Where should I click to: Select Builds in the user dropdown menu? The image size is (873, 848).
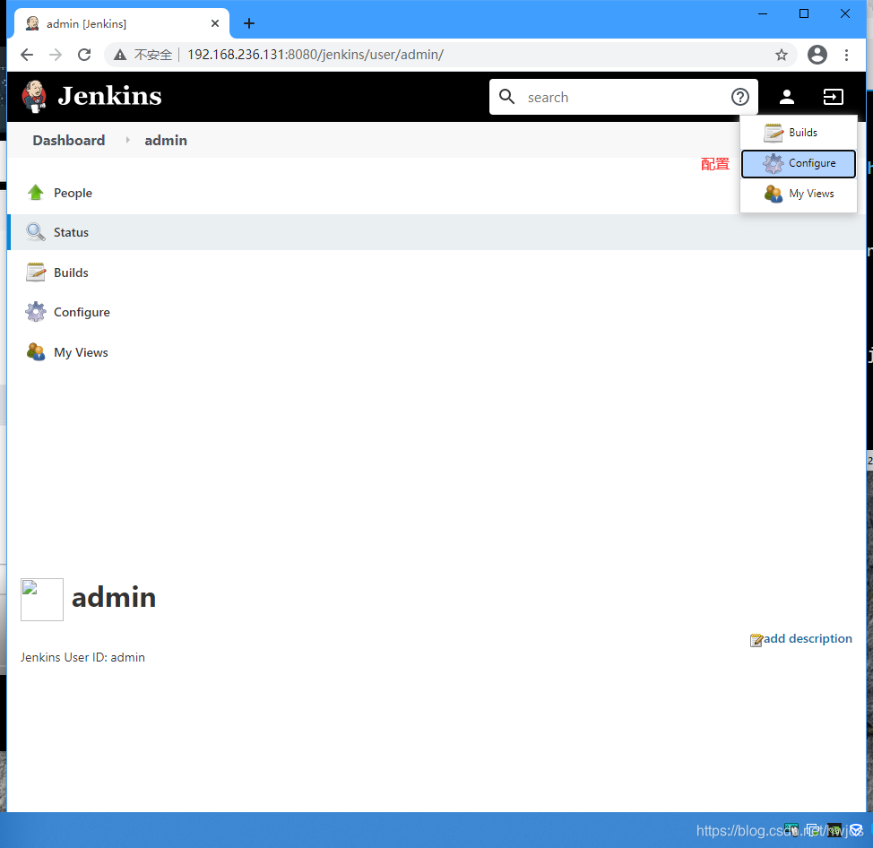799,133
